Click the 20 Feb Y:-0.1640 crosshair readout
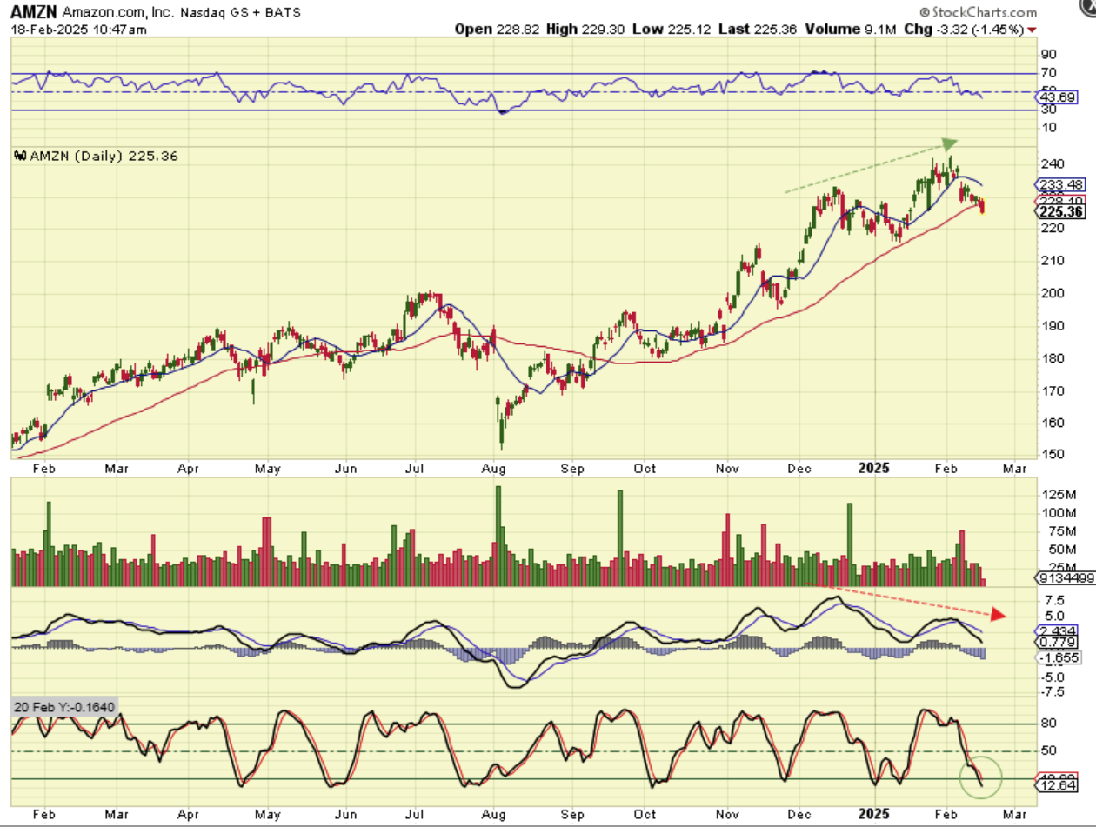Viewport: 1096px width, 827px height. click(63, 707)
